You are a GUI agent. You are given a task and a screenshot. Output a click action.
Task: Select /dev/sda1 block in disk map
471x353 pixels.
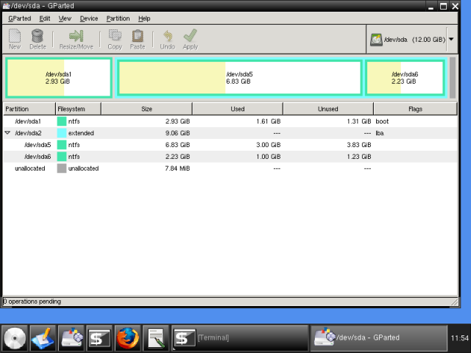click(59, 78)
